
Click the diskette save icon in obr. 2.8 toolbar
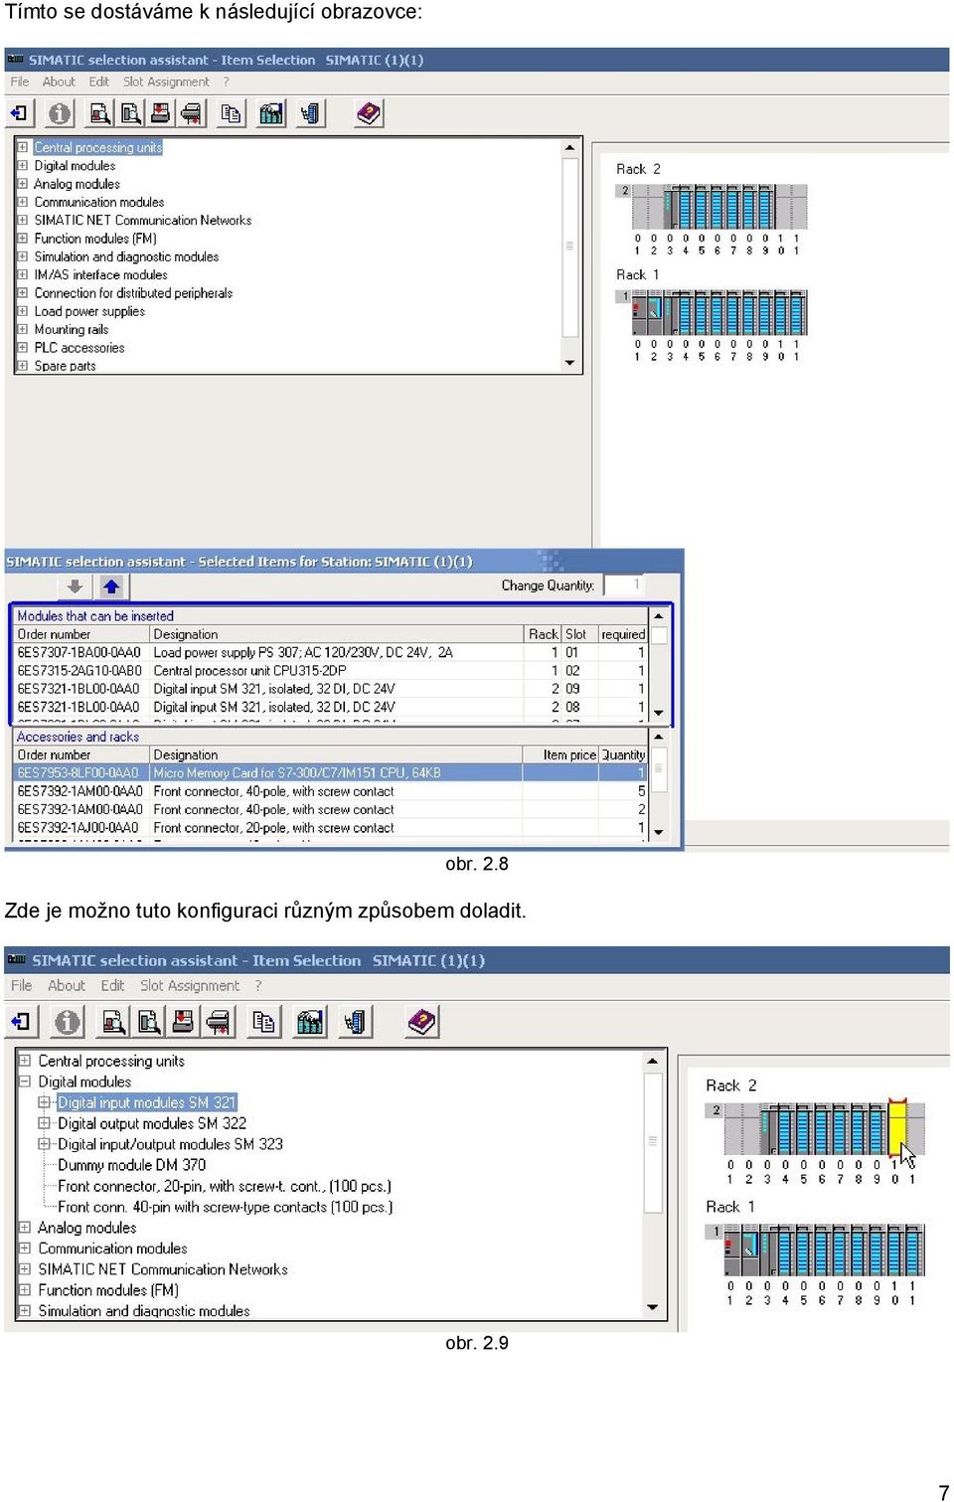click(160, 113)
